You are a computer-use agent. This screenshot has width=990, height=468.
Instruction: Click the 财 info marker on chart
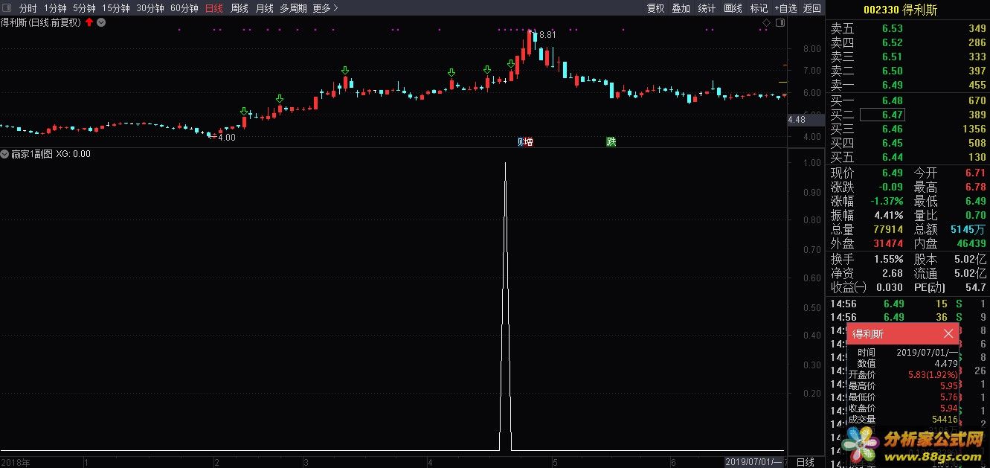coord(521,142)
